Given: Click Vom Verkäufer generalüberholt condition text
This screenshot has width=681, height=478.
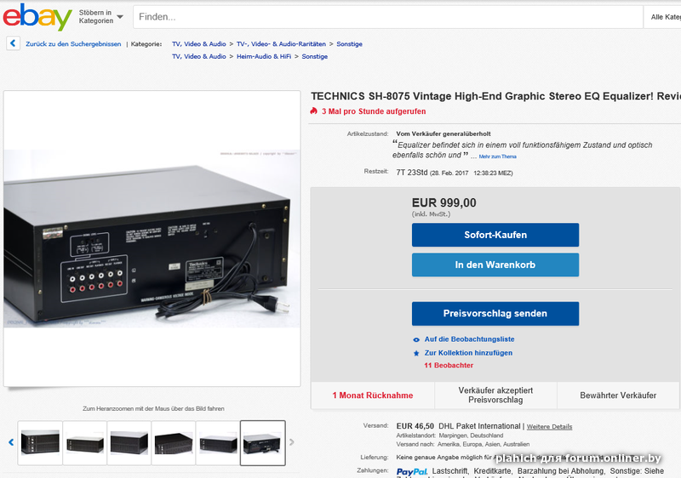Looking at the screenshot, I should pos(444,134).
